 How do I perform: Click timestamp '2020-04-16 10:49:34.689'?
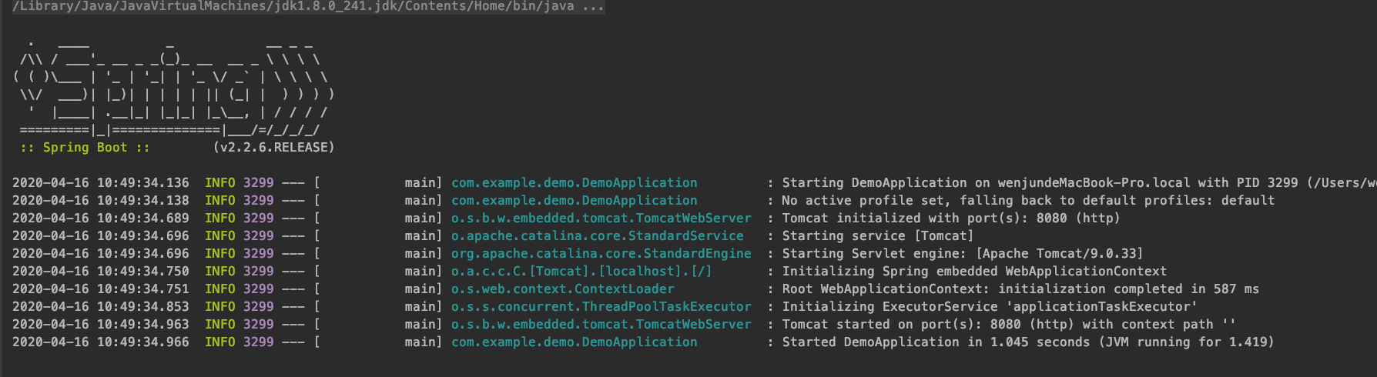[101, 218]
